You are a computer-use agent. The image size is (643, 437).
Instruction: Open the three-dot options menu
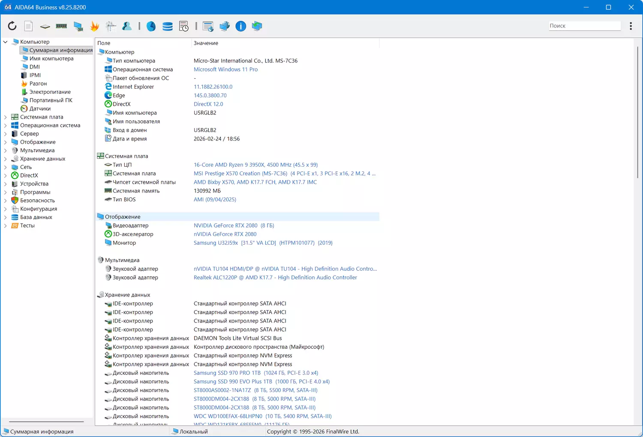[631, 26]
